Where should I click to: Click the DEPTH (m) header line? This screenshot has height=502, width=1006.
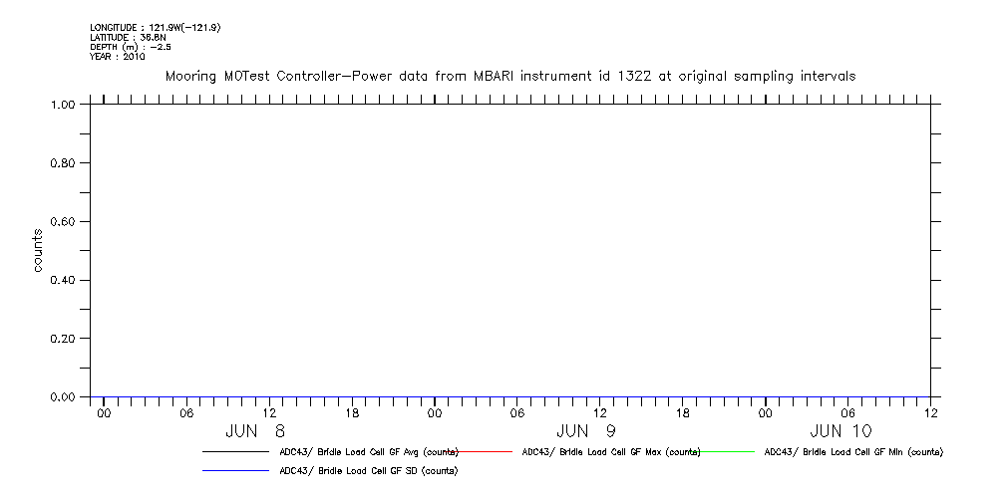127,47
